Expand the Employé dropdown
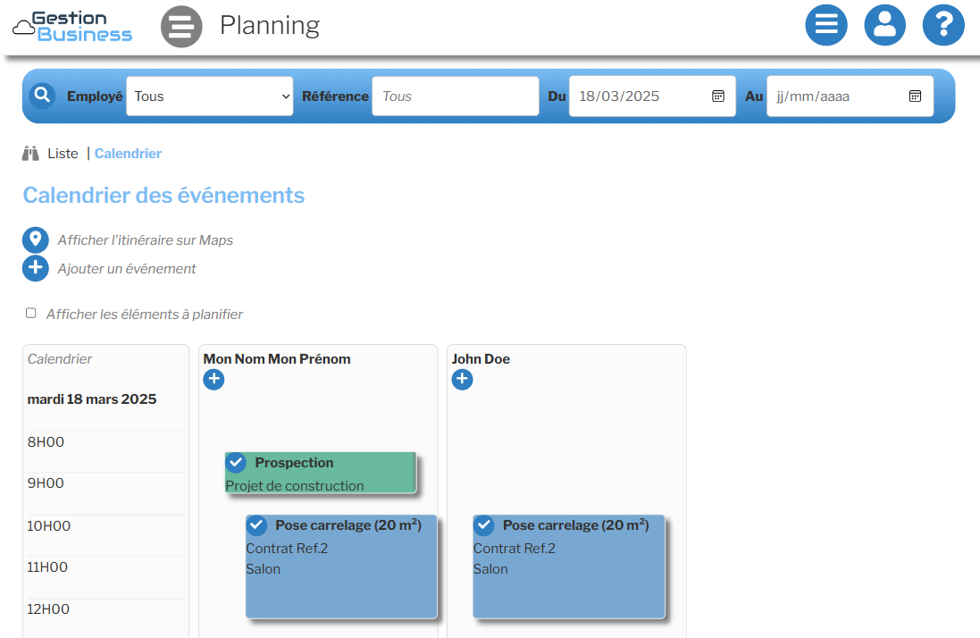980x638 pixels. 209,97
